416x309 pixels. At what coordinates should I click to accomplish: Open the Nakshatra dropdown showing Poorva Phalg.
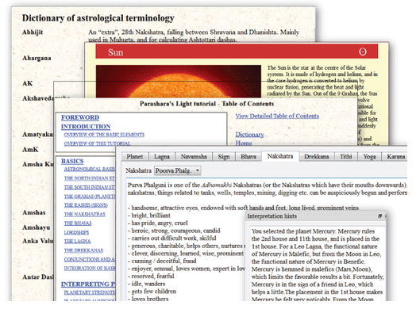pyautogui.click(x=178, y=170)
